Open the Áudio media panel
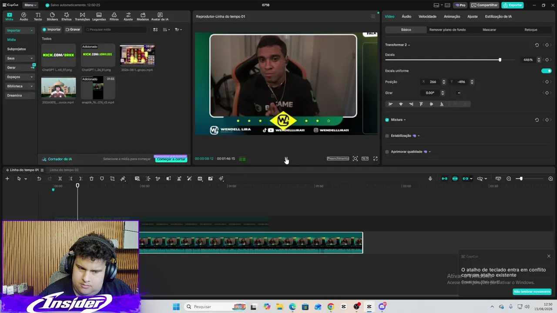Image resolution: width=557 pixels, height=313 pixels. (23, 17)
